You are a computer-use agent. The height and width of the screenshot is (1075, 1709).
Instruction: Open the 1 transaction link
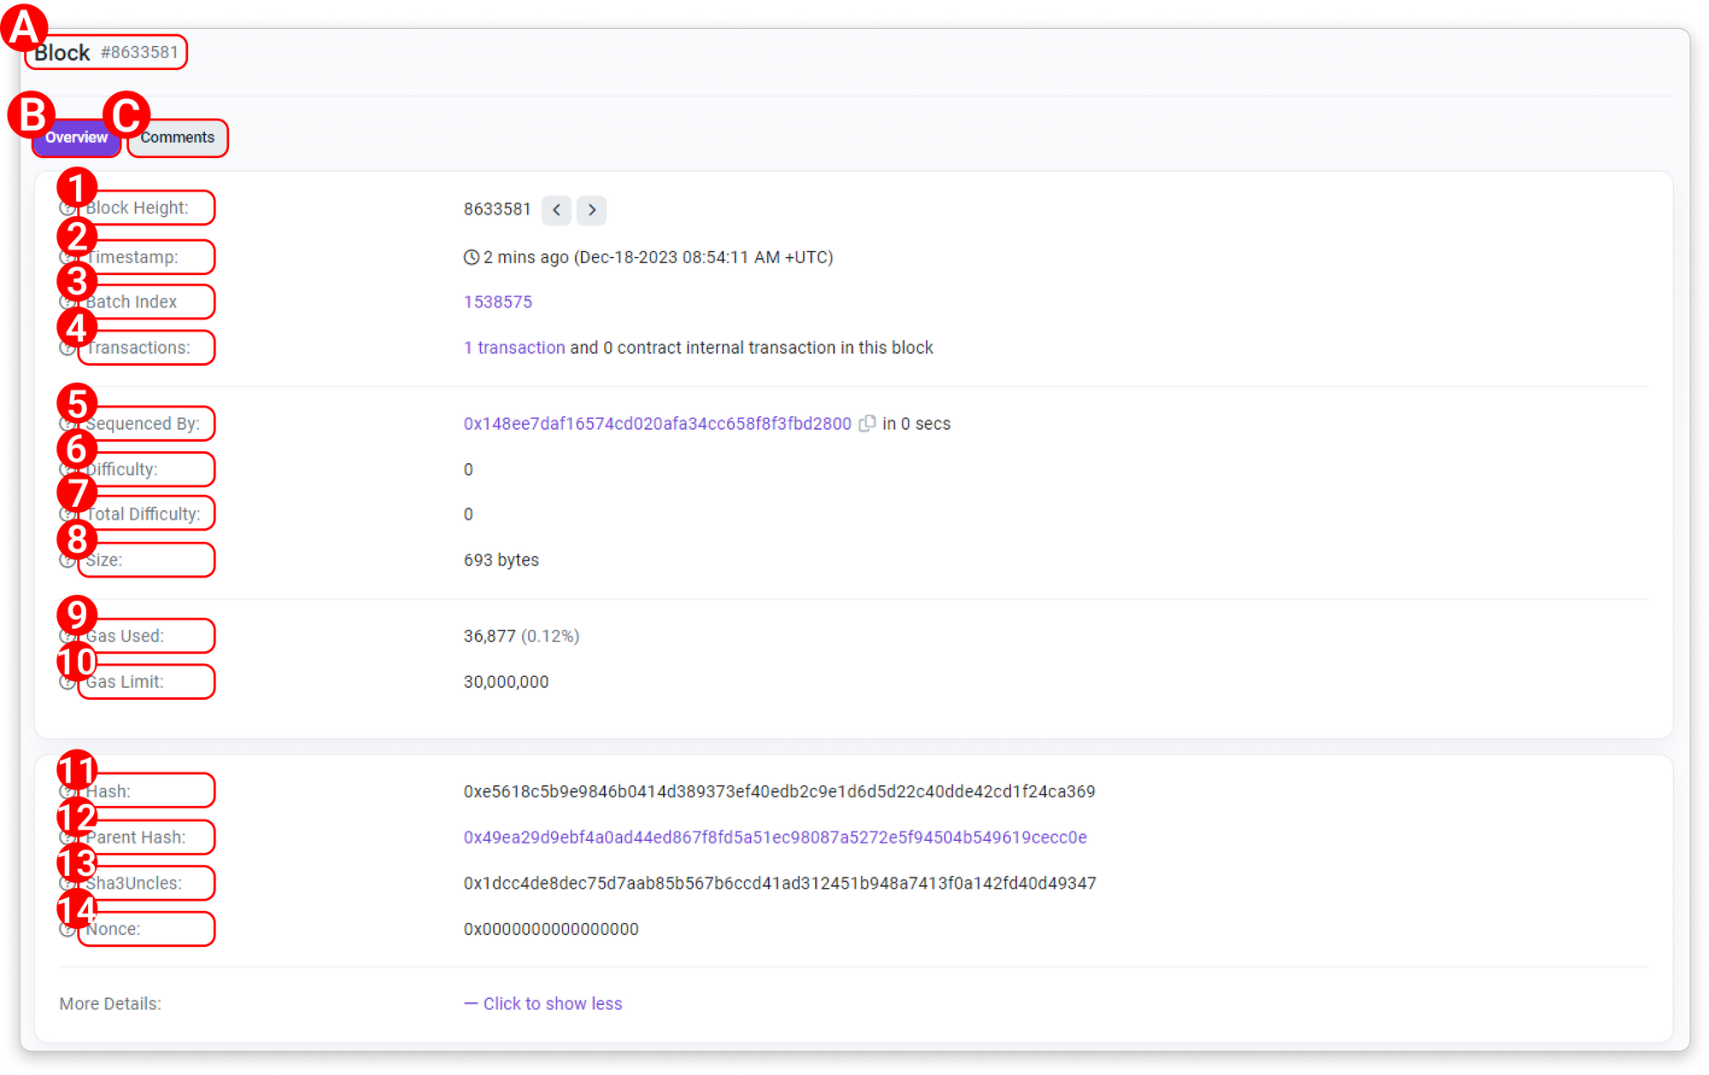pyautogui.click(x=514, y=348)
